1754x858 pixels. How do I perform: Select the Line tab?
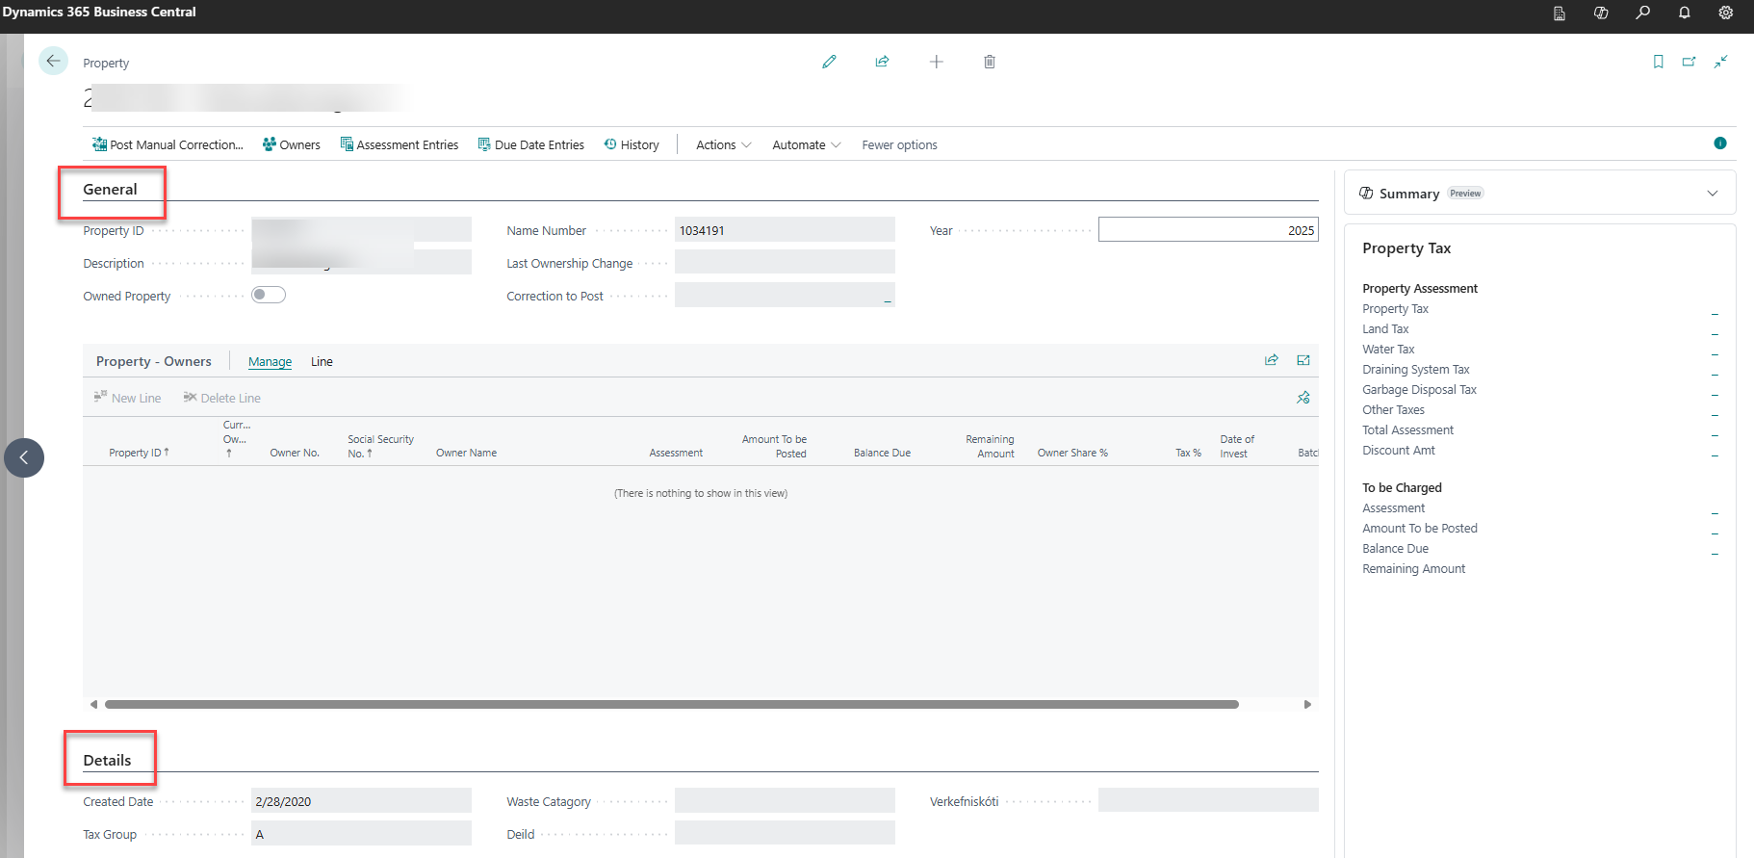(322, 362)
